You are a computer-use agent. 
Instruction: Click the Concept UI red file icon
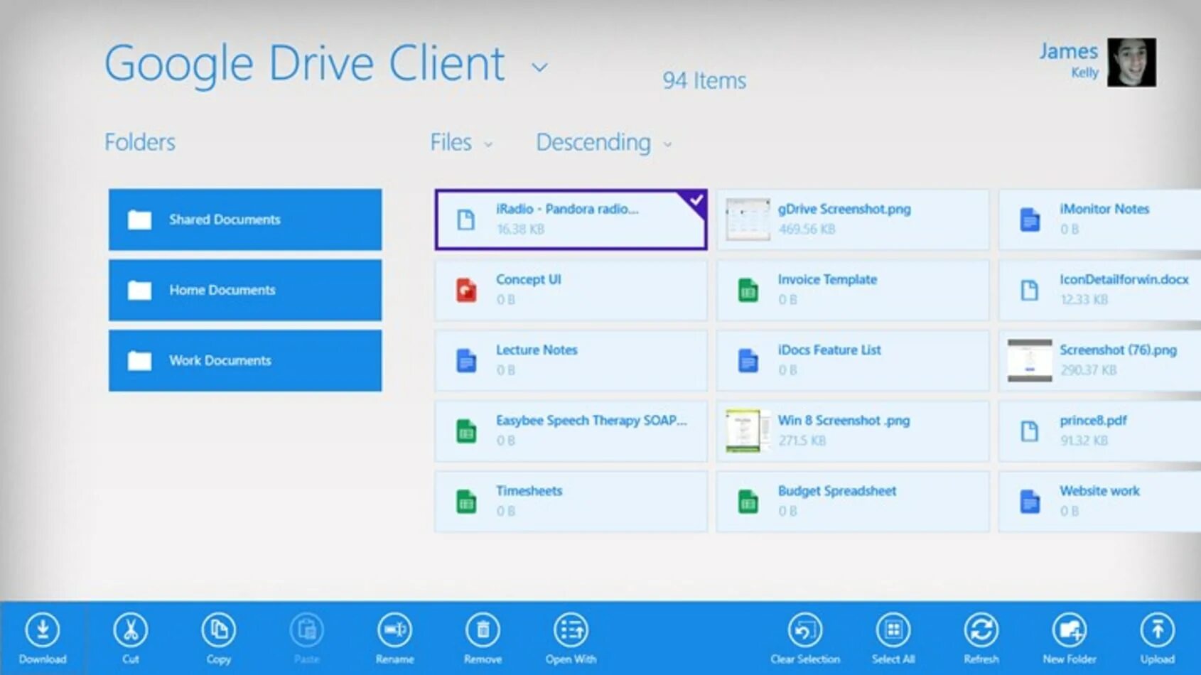[466, 290]
